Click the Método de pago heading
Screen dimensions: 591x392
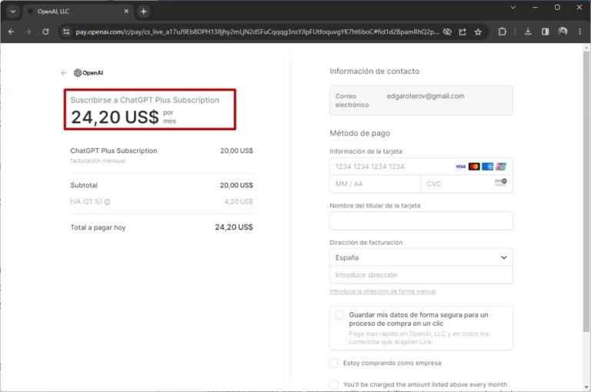coord(360,133)
